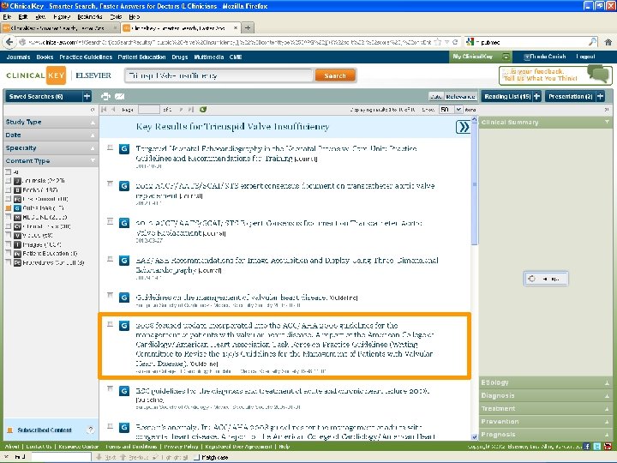Go to next page of results
The width and height of the screenshot is (617, 463).
pos(181,110)
